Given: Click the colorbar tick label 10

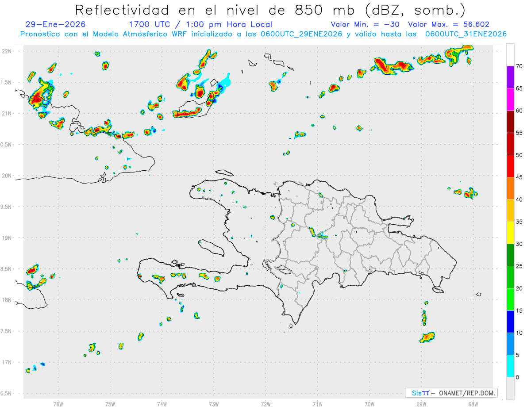Looking at the screenshot, I should [519, 333].
